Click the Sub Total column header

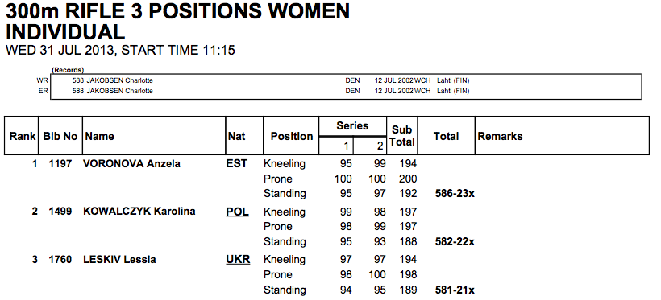(402, 136)
